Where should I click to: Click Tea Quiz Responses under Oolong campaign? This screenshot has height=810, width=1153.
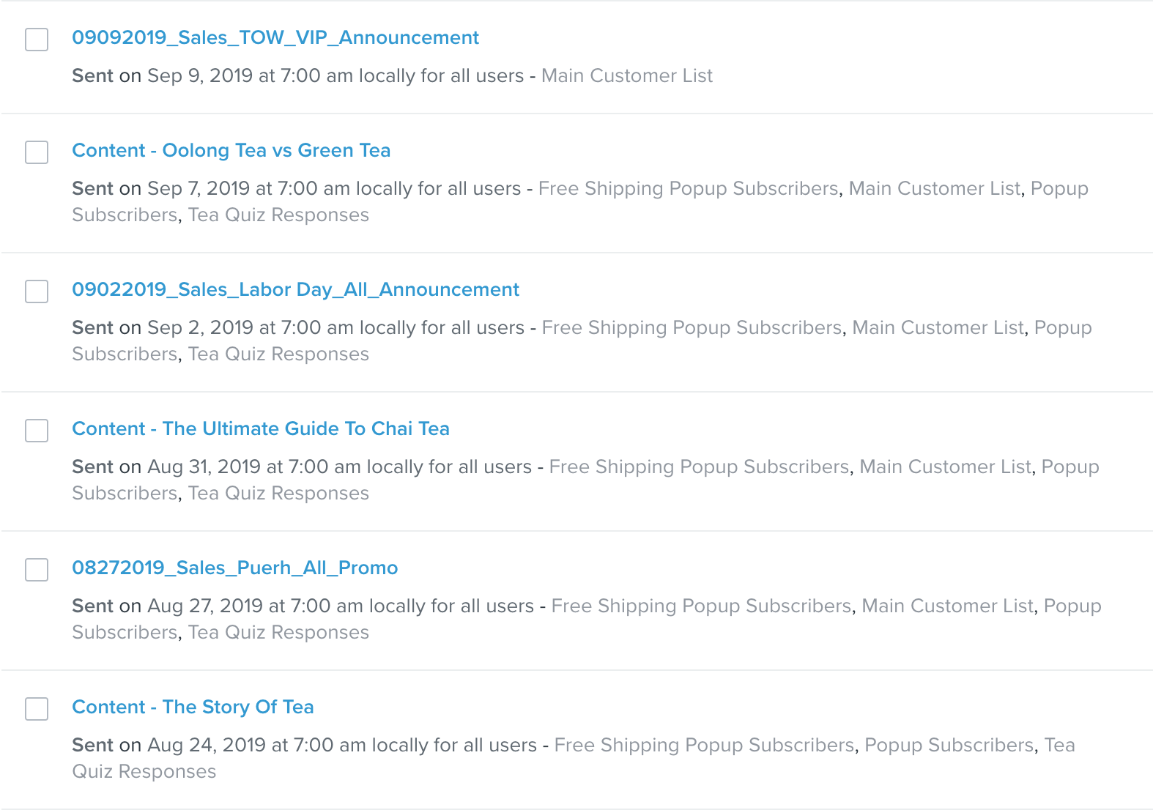[278, 215]
